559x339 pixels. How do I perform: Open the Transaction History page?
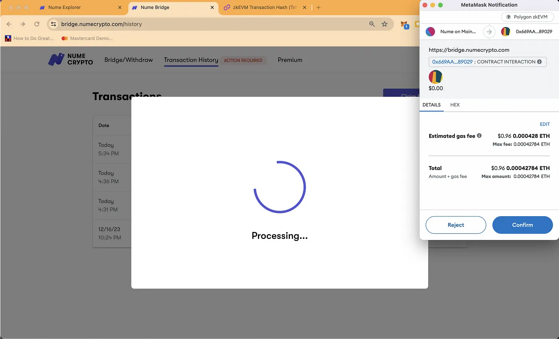(191, 60)
